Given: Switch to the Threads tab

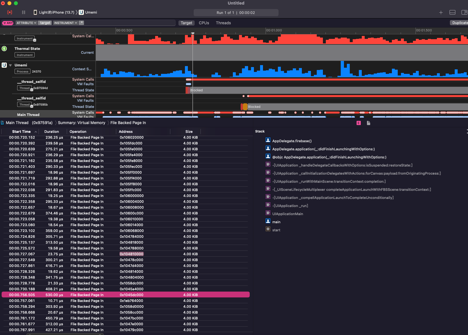Looking at the screenshot, I should point(223,23).
